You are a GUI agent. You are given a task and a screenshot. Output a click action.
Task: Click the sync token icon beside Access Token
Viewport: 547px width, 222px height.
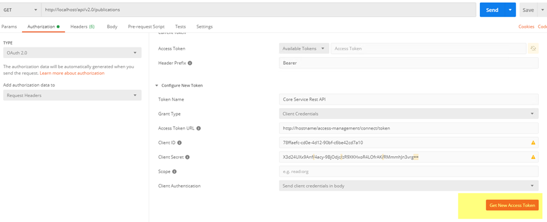(533, 49)
